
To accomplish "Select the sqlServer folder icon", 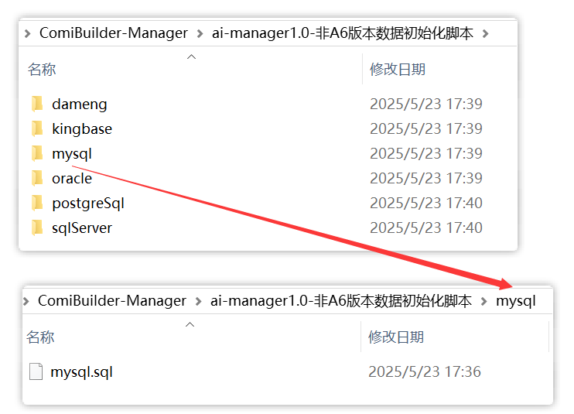I will coord(37,228).
